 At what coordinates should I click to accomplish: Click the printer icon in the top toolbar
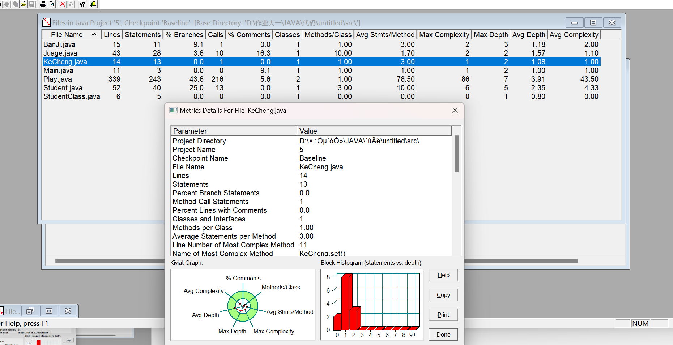(x=43, y=4)
